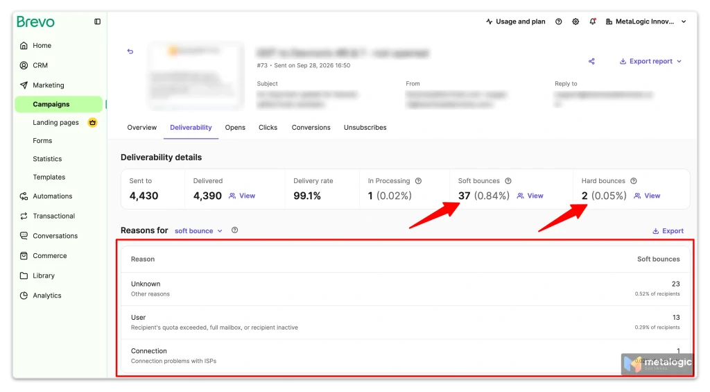The height and width of the screenshot is (392, 710).
Task: Click the Reason column header
Action: point(143,259)
